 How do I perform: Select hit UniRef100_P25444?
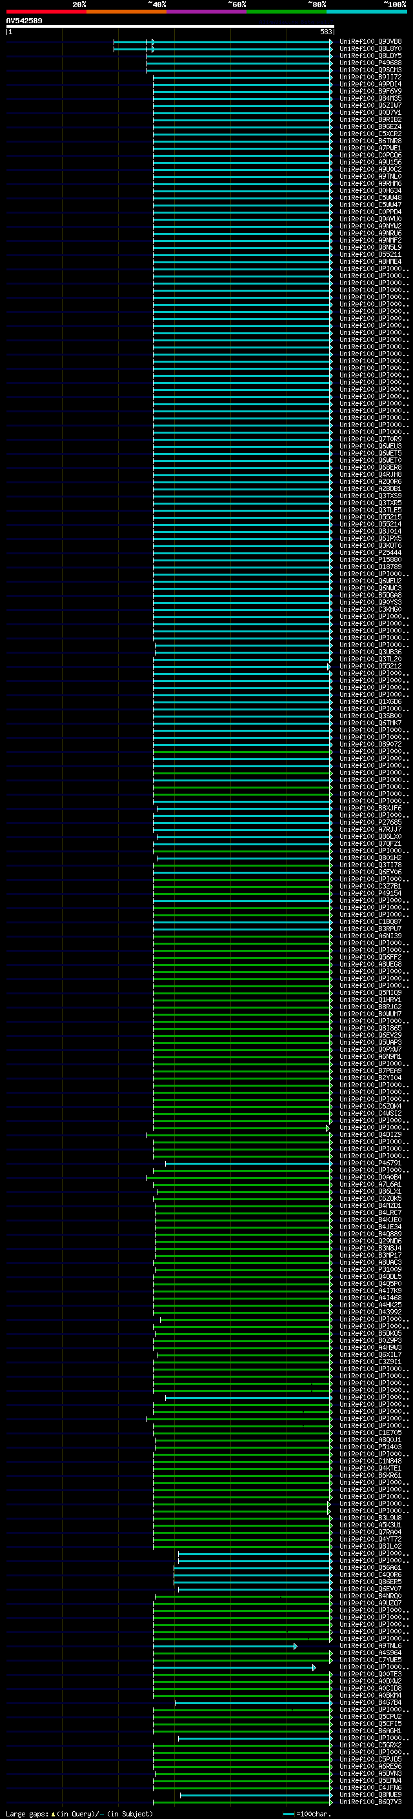click(x=370, y=553)
